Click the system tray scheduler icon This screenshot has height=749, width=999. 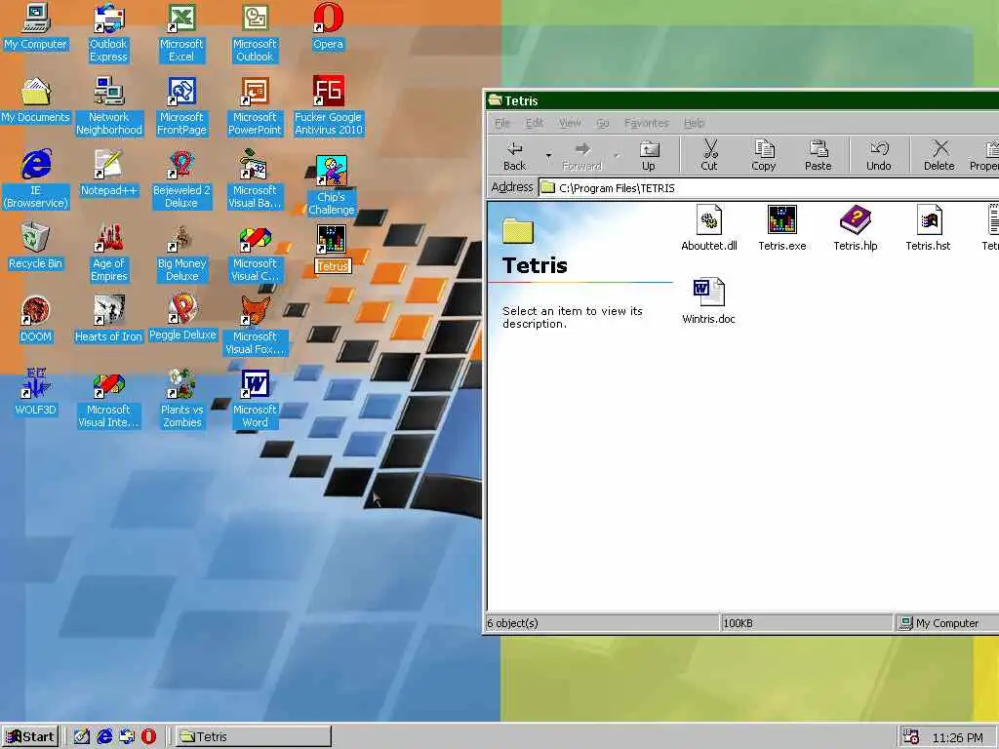click(911, 737)
